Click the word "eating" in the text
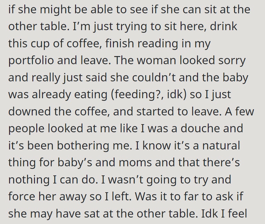Image resolution: width=265 pixels, height=224 pixels. pyautogui.click(x=91, y=95)
